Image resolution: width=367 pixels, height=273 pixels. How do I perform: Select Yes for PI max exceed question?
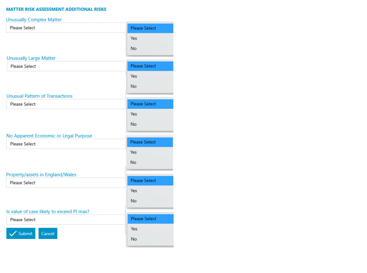(151, 229)
